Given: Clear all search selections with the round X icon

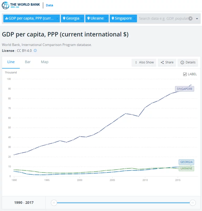Looking at the screenshot, I should (190, 18).
